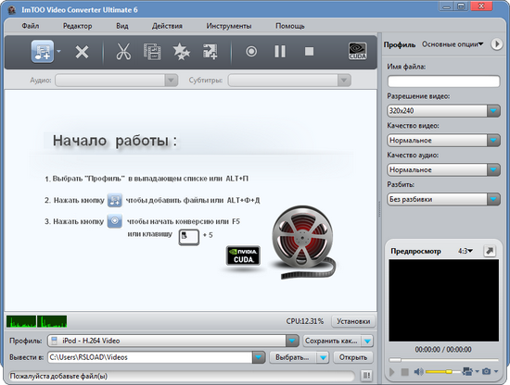This screenshot has height=385, width=510.
Task: Open the 4:3 aspect ratio dropdown
Action: click(465, 251)
